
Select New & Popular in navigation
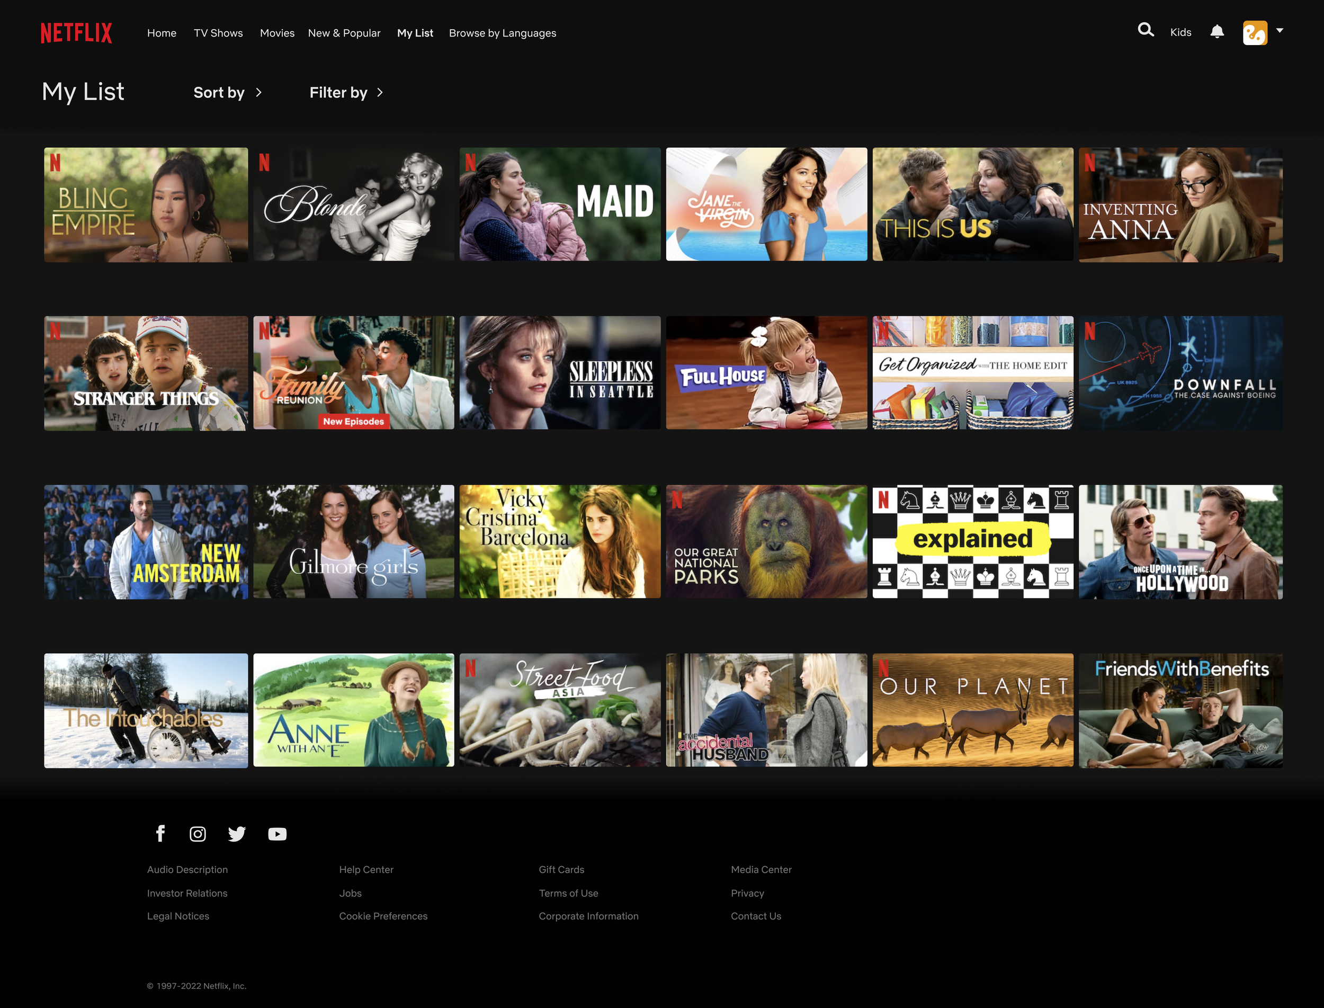pos(344,33)
